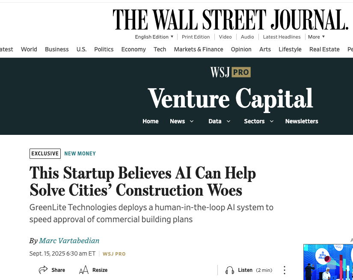This screenshot has width=353, height=280.
Task: Play article audio via headphones icon
Action: coord(230,270)
